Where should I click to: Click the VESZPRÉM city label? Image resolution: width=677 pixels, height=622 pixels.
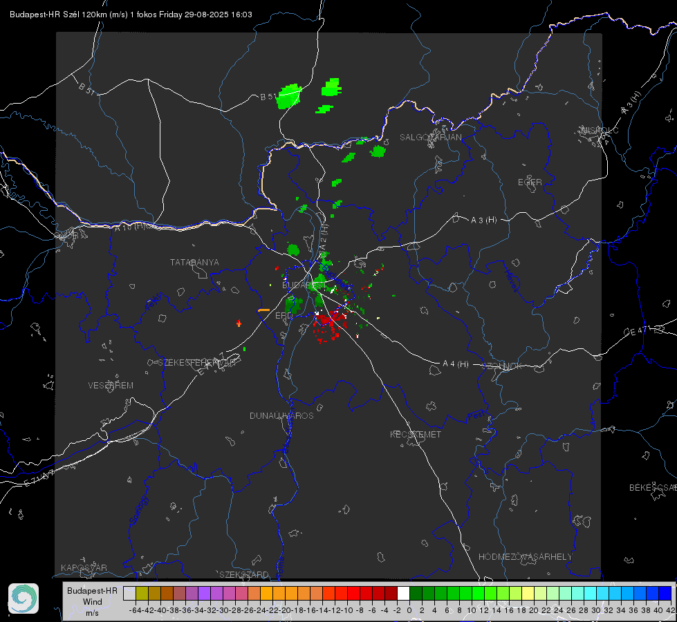coord(111,386)
